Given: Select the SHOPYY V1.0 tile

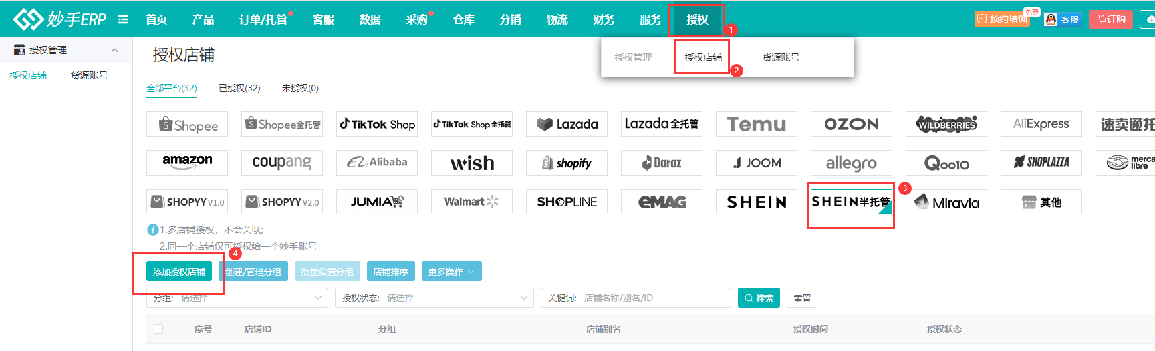Looking at the screenshot, I should point(187,202).
